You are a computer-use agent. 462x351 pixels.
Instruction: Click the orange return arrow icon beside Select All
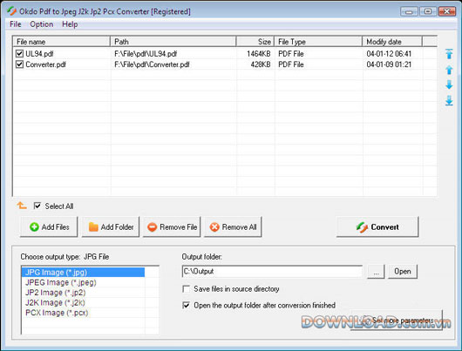coord(22,206)
